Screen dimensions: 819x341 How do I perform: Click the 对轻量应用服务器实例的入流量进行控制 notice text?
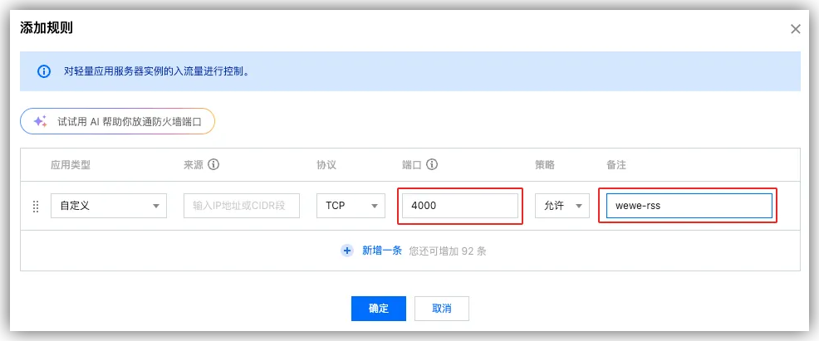tap(156, 71)
